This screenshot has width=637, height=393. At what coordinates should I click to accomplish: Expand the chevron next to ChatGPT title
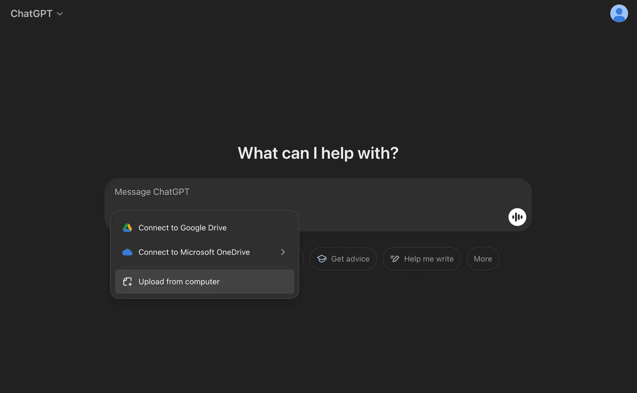60,14
